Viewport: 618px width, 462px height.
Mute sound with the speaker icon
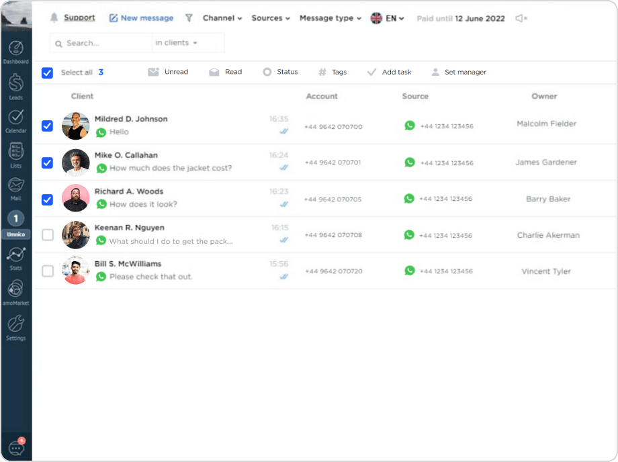tap(521, 18)
